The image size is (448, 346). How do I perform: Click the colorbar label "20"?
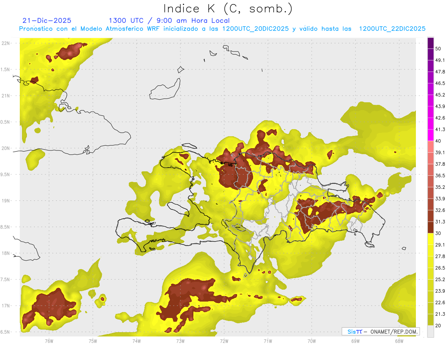(438, 325)
